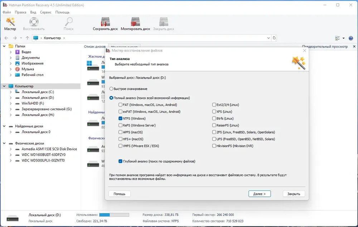This screenshot has width=358, height=227.
Task: Select WDC WD1600BUDT-63DPZY0 in the tree
Action: click(43, 155)
